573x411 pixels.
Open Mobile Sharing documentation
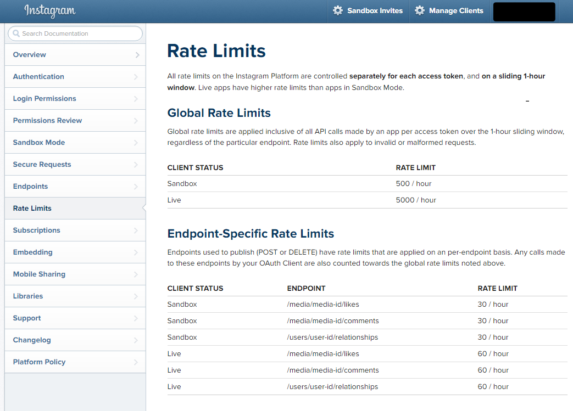pyautogui.click(x=75, y=274)
